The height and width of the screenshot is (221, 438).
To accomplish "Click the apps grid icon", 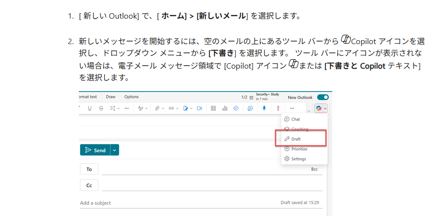I will tap(213, 108).
